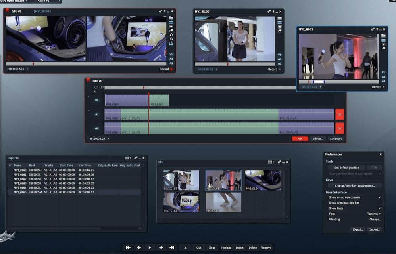Image resolution: width=396 pixels, height=254 pixels.
Task: Open timecode dropdown in Edit #2 viewer
Action: [x=27, y=69]
